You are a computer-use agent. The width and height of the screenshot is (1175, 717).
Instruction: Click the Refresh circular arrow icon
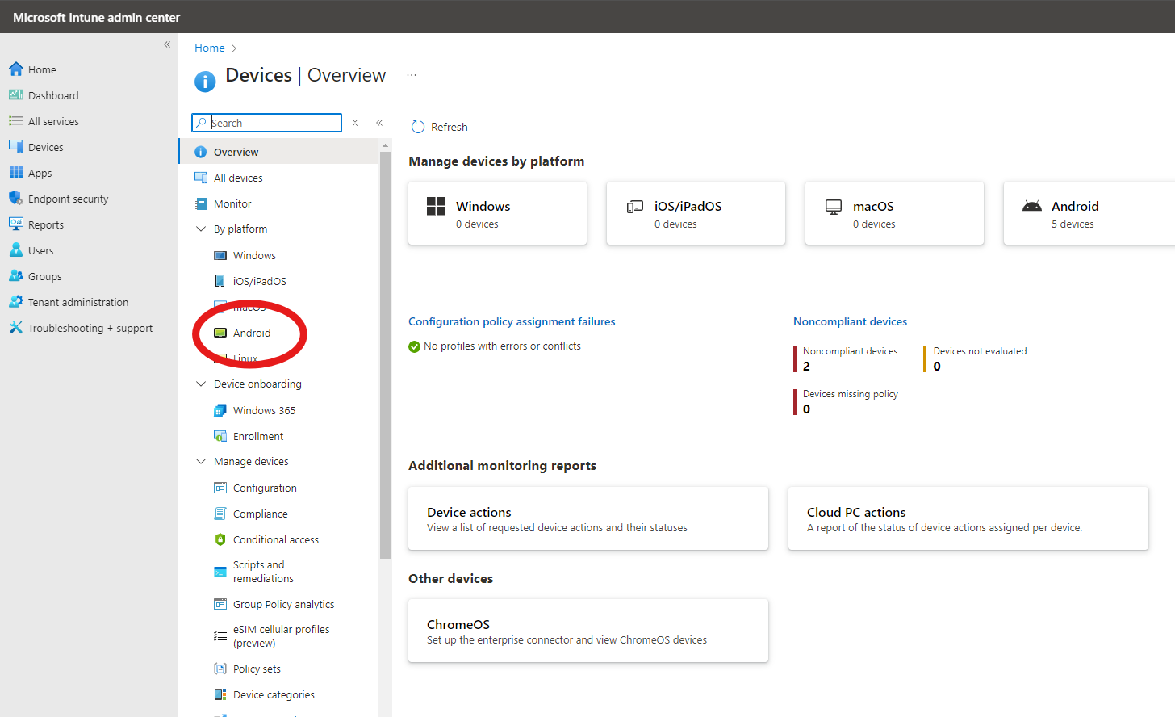pyautogui.click(x=418, y=127)
